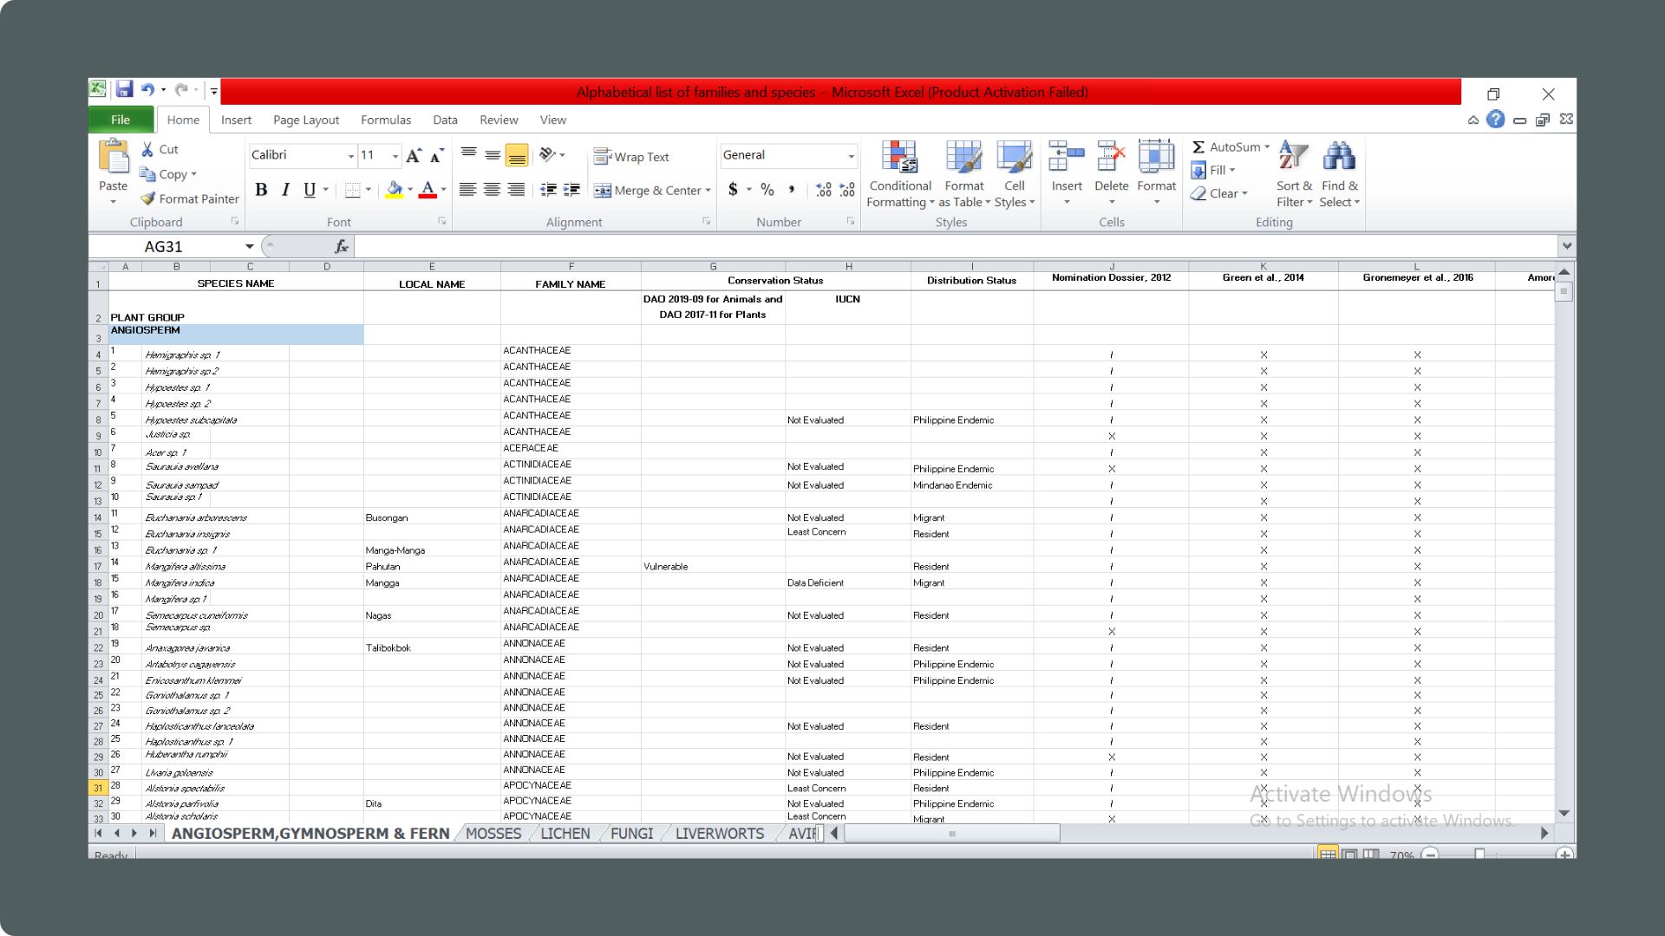Open the LIVERWORTS sheet tab
The height and width of the screenshot is (936, 1665).
[x=720, y=834]
